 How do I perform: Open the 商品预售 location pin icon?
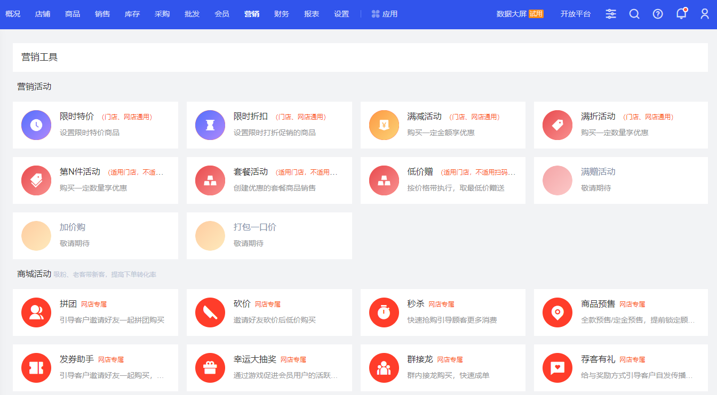[557, 312]
